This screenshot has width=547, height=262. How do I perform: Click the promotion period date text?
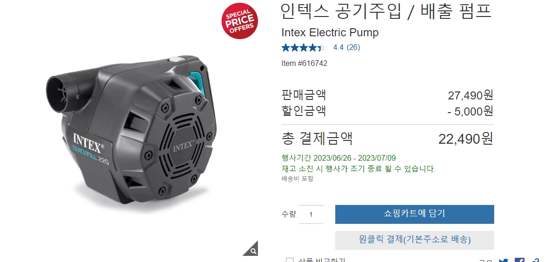339,158
